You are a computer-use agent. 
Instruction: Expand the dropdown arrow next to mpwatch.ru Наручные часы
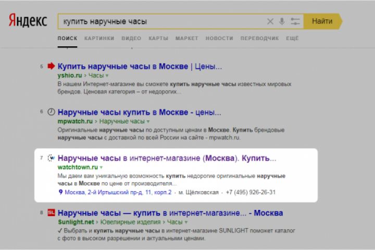(148, 121)
